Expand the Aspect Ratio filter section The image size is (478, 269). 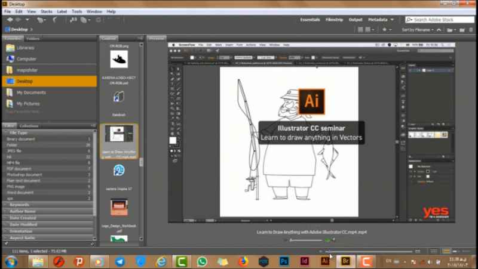[47, 238]
